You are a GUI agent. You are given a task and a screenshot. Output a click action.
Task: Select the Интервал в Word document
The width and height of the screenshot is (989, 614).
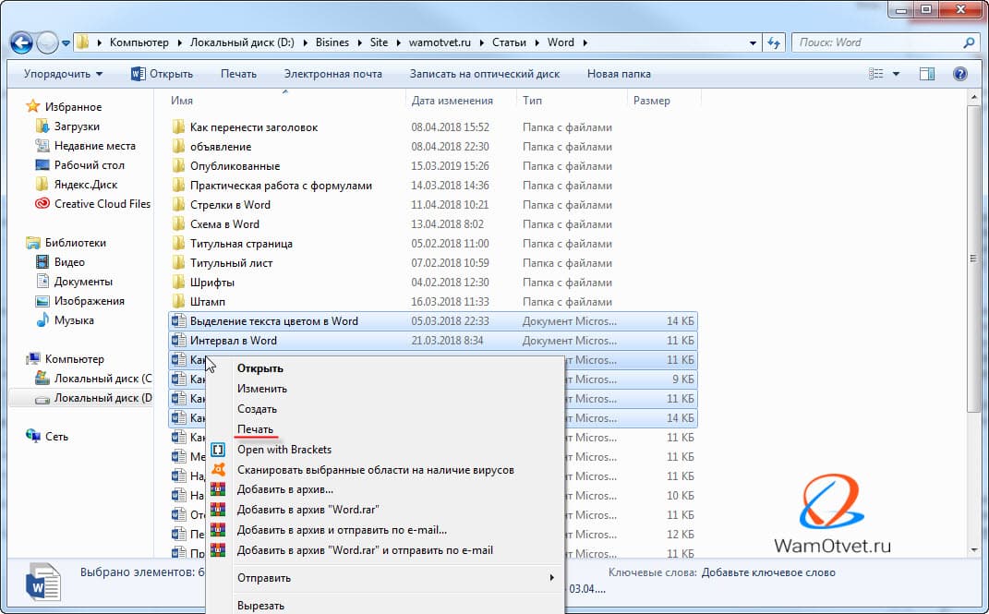tap(233, 341)
